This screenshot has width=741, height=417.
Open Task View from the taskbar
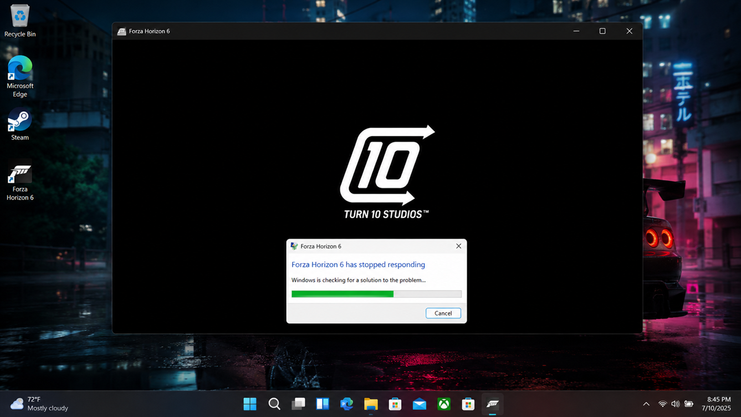point(298,404)
